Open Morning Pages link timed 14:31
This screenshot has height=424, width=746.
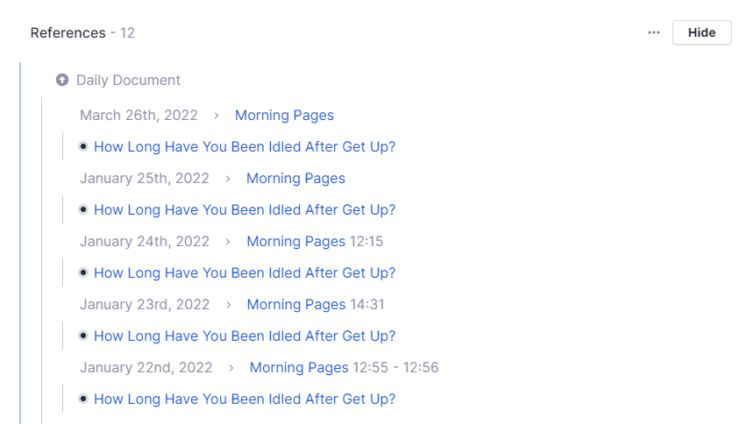pos(295,304)
